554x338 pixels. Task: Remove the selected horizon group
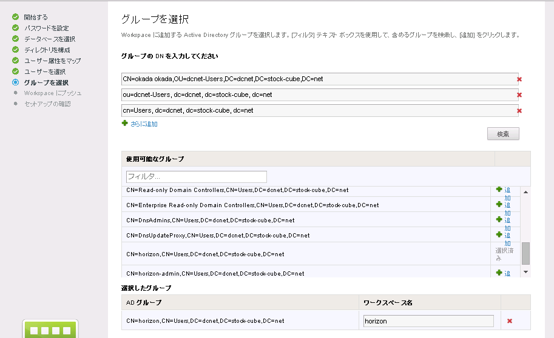click(510, 321)
